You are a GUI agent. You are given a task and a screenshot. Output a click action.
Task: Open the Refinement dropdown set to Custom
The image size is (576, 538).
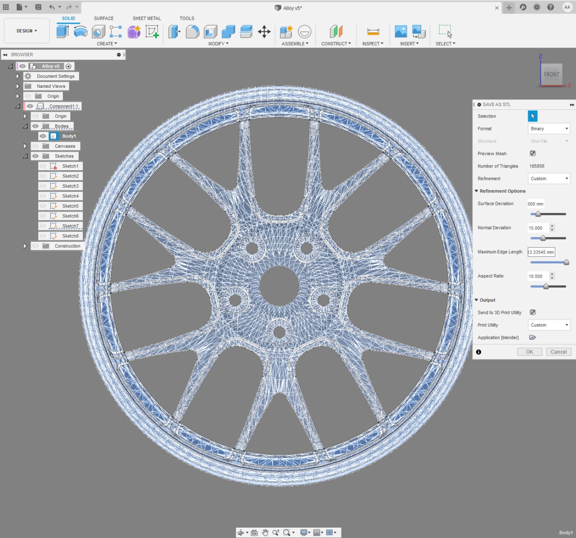(549, 179)
